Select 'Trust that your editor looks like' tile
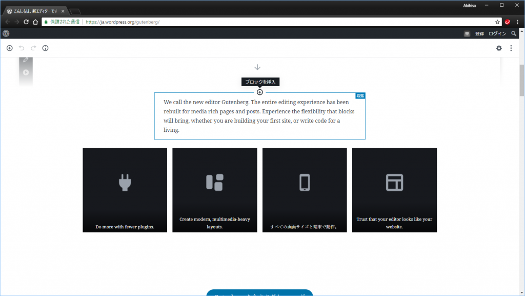Screen dimensions: 525x296 click(x=394, y=190)
